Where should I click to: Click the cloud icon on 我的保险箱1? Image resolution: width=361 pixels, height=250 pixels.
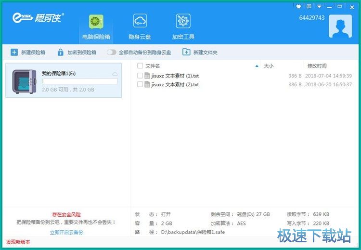pyautogui.click(x=115, y=74)
